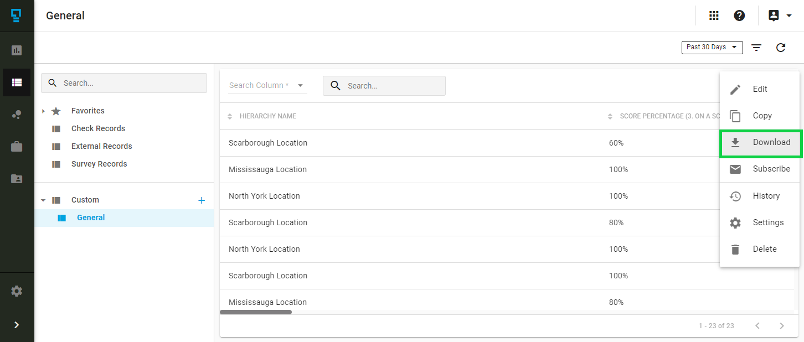Image resolution: width=804 pixels, height=342 pixels.
Task: Add a custom record with plus icon
Action: pos(202,200)
